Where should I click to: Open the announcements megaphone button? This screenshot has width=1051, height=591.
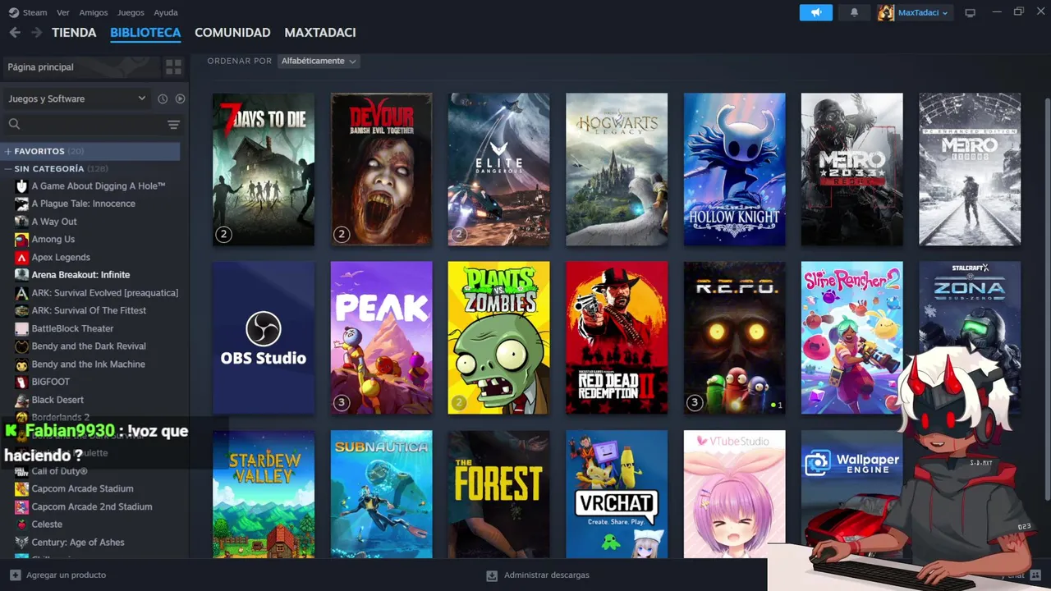coord(816,12)
